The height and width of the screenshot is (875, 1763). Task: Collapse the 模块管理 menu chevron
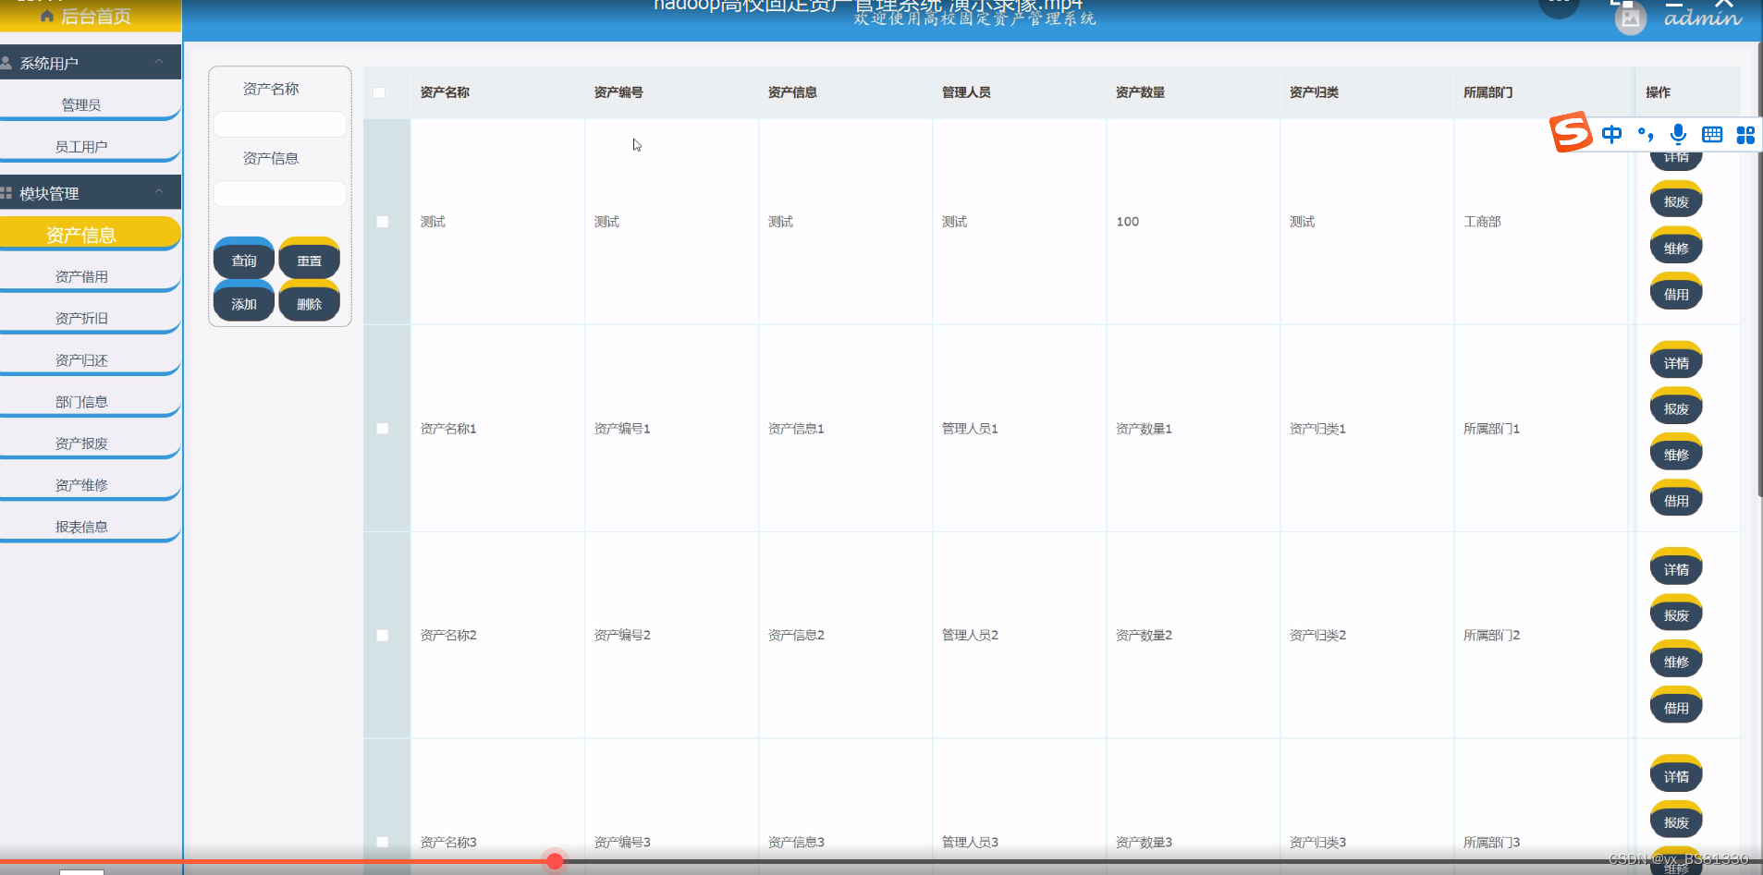click(159, 192)
